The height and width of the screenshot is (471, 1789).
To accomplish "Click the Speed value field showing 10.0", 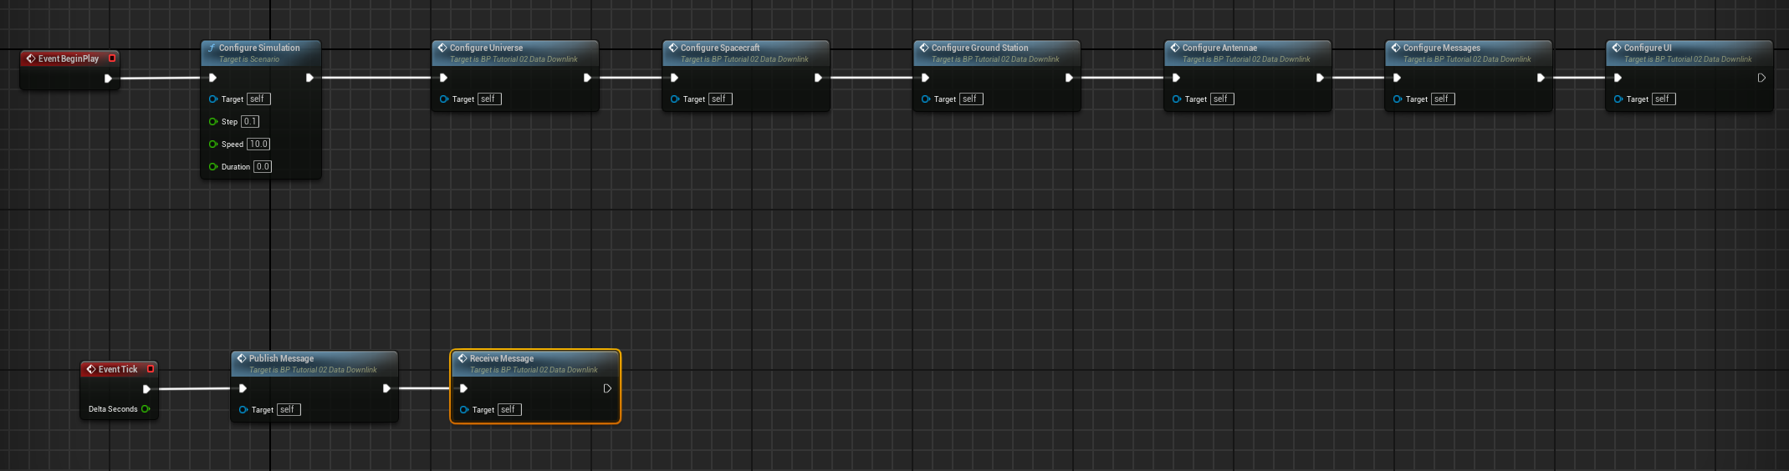I will point(258,144).
